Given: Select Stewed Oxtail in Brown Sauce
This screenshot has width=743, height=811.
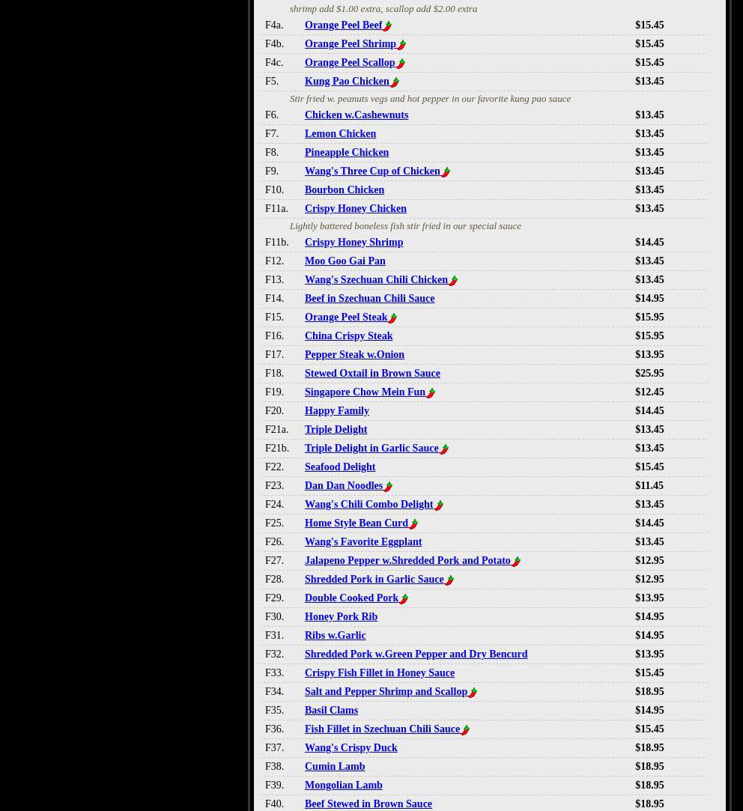Looking at the screenshot, I should click(372, 373).
